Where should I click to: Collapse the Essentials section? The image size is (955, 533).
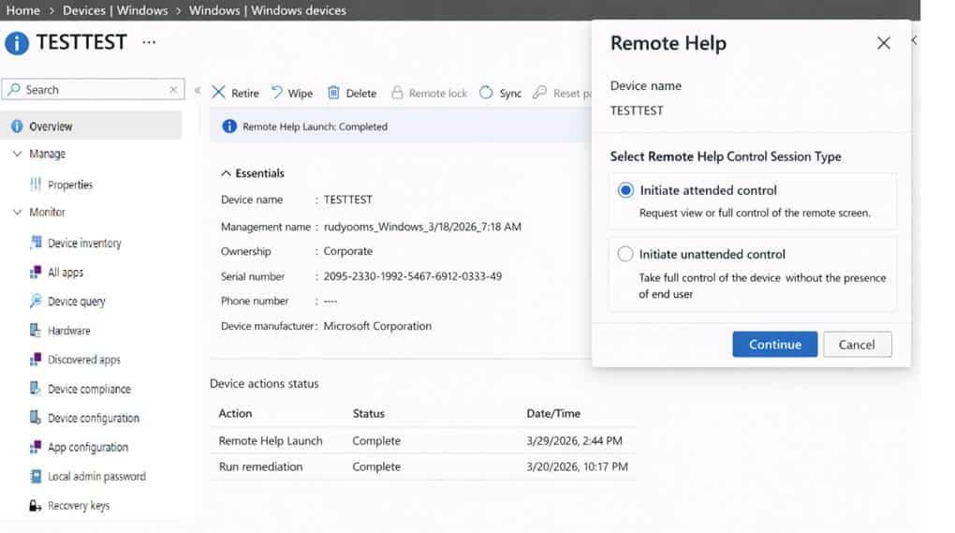(226, 173)
